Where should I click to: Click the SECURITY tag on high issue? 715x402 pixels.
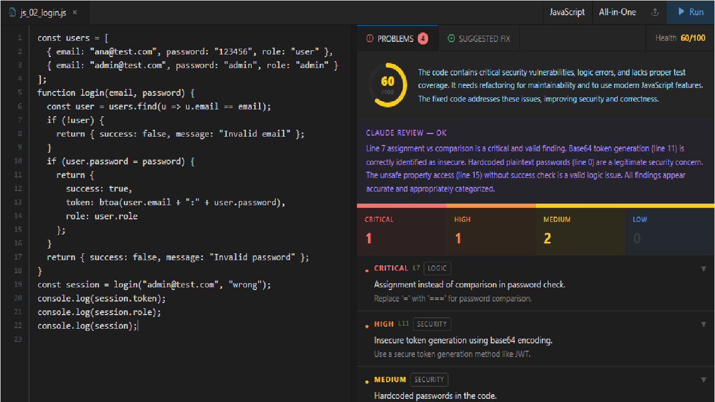tap(432, 324)
